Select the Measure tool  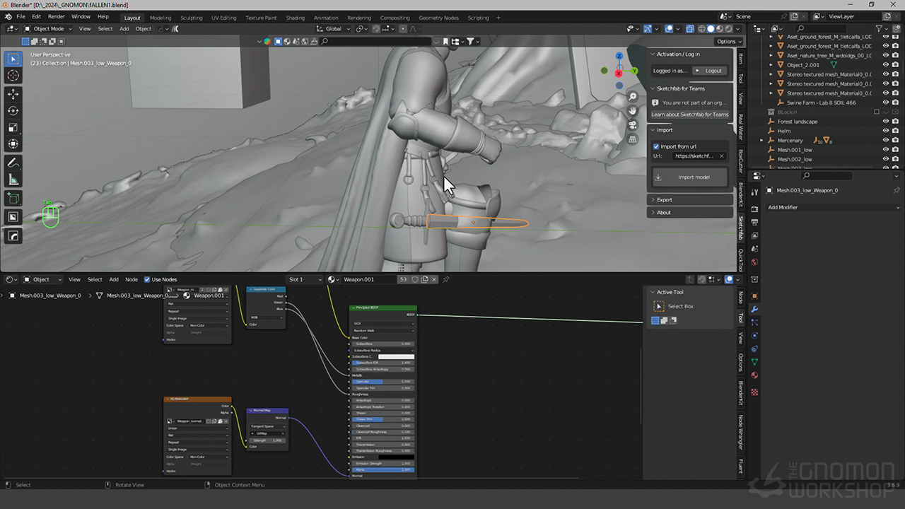(13, 180)
